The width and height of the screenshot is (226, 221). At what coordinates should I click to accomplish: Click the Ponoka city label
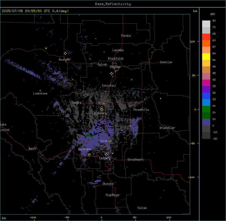126,36
